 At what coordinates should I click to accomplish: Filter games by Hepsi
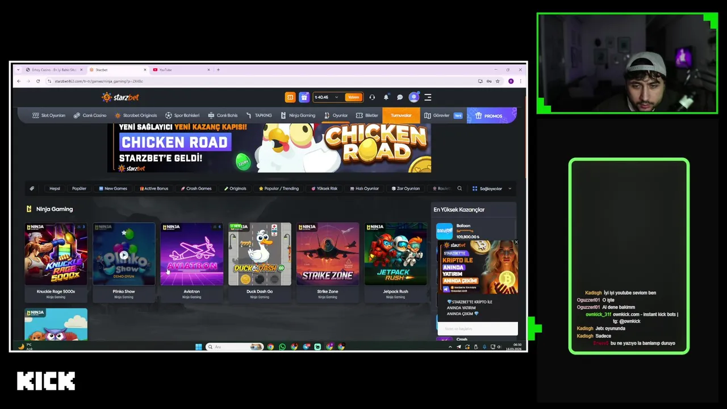coord(55,189)
